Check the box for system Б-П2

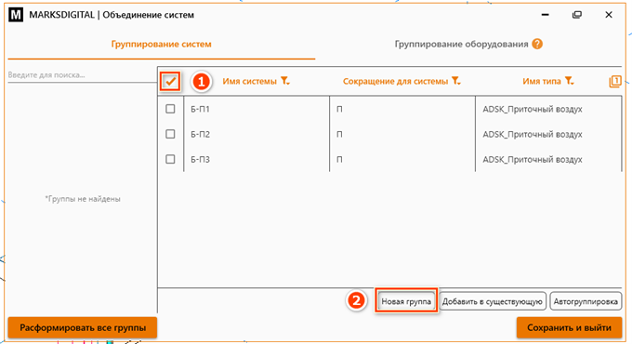pos(170,134)
